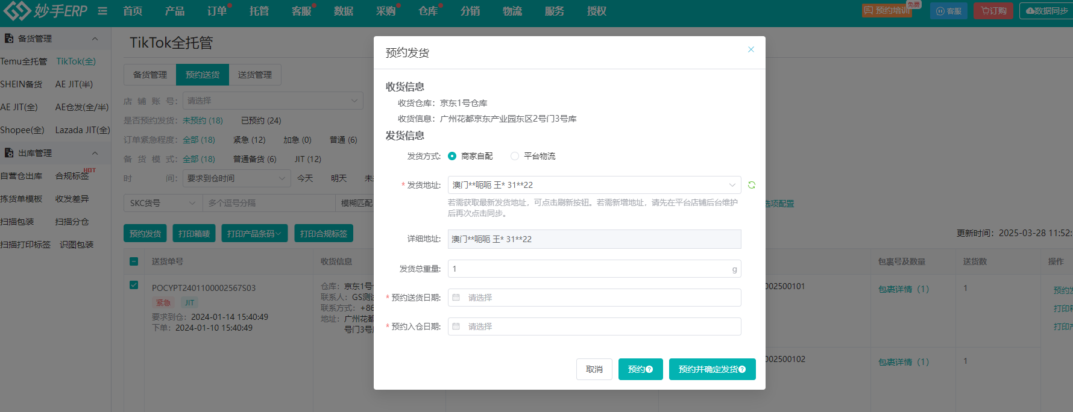This screenshot has width=1073, height=412.
Task: Click the 预约送货日期 date field
Action: coord(594,298)
